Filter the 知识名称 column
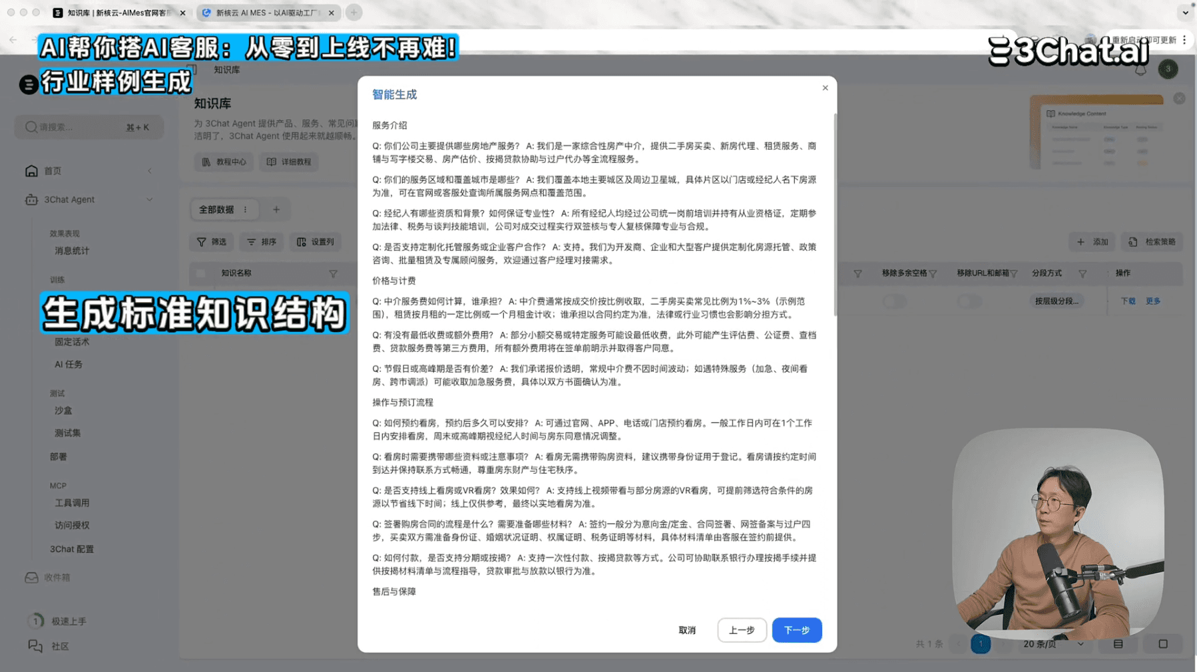Viewport: 1197px width, 672px height. (333, 273)
